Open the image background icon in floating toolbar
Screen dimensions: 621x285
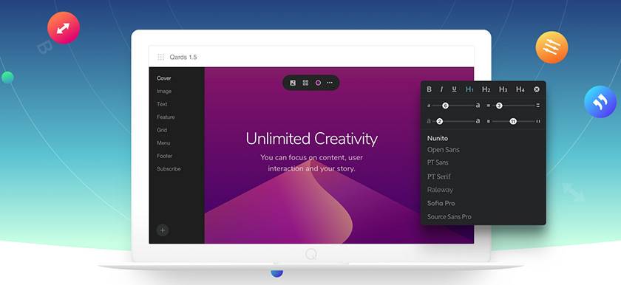pyautogui.click(x=293, y=83)
